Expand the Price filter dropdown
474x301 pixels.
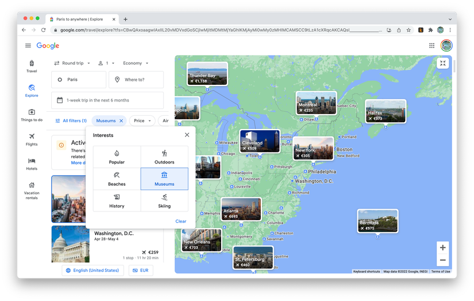(x=142, y=121)
